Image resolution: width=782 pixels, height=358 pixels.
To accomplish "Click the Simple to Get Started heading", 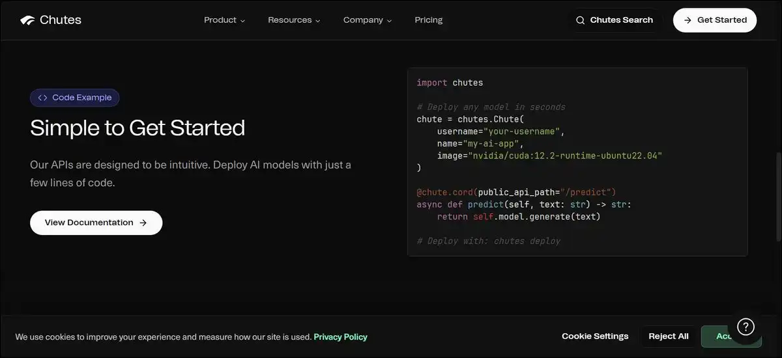I will 138,128.
